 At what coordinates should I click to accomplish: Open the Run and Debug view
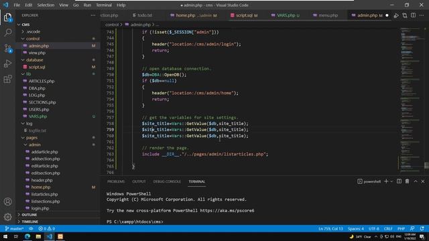click(7, 64)
